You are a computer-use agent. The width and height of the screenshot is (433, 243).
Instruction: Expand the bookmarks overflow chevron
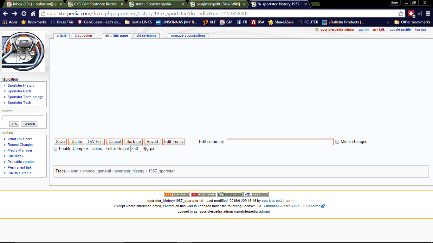point(388,22)
